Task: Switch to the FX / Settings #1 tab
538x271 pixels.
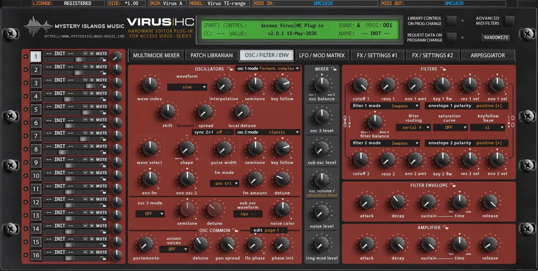Action: point(377,55)
